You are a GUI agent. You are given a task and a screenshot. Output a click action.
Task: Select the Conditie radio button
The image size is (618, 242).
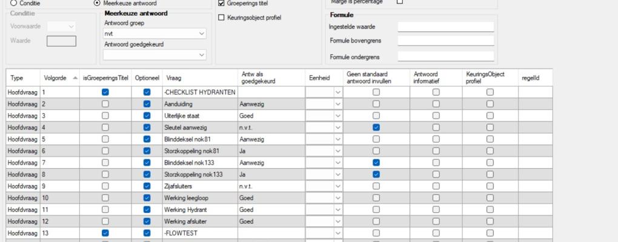click(14, 3)
